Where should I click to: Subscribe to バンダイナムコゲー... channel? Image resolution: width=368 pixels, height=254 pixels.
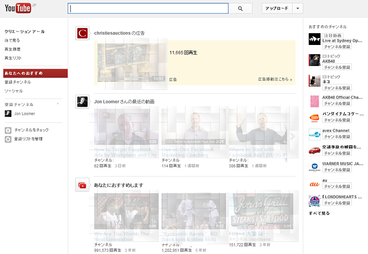click(x=337, y=120)
